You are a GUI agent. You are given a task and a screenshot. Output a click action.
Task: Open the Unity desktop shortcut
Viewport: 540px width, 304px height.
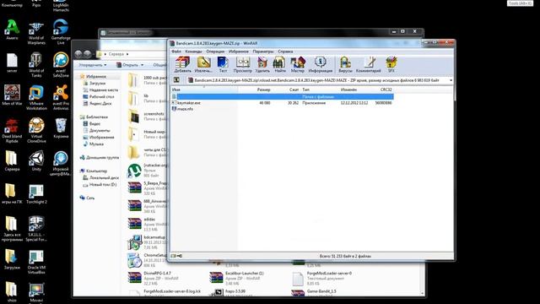(x=36, y=161)
